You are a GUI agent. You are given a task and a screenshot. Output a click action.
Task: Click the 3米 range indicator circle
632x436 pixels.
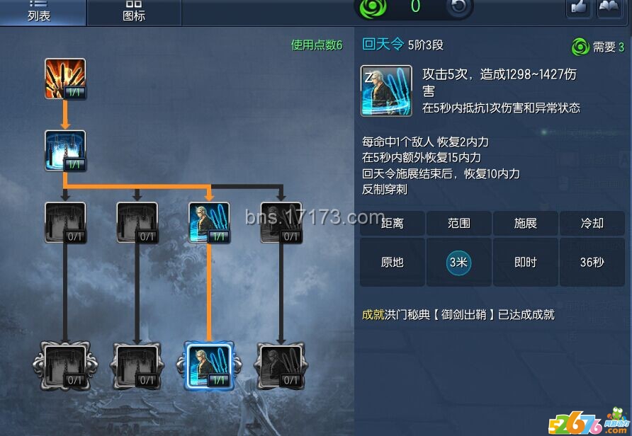(x=458, y=263)
